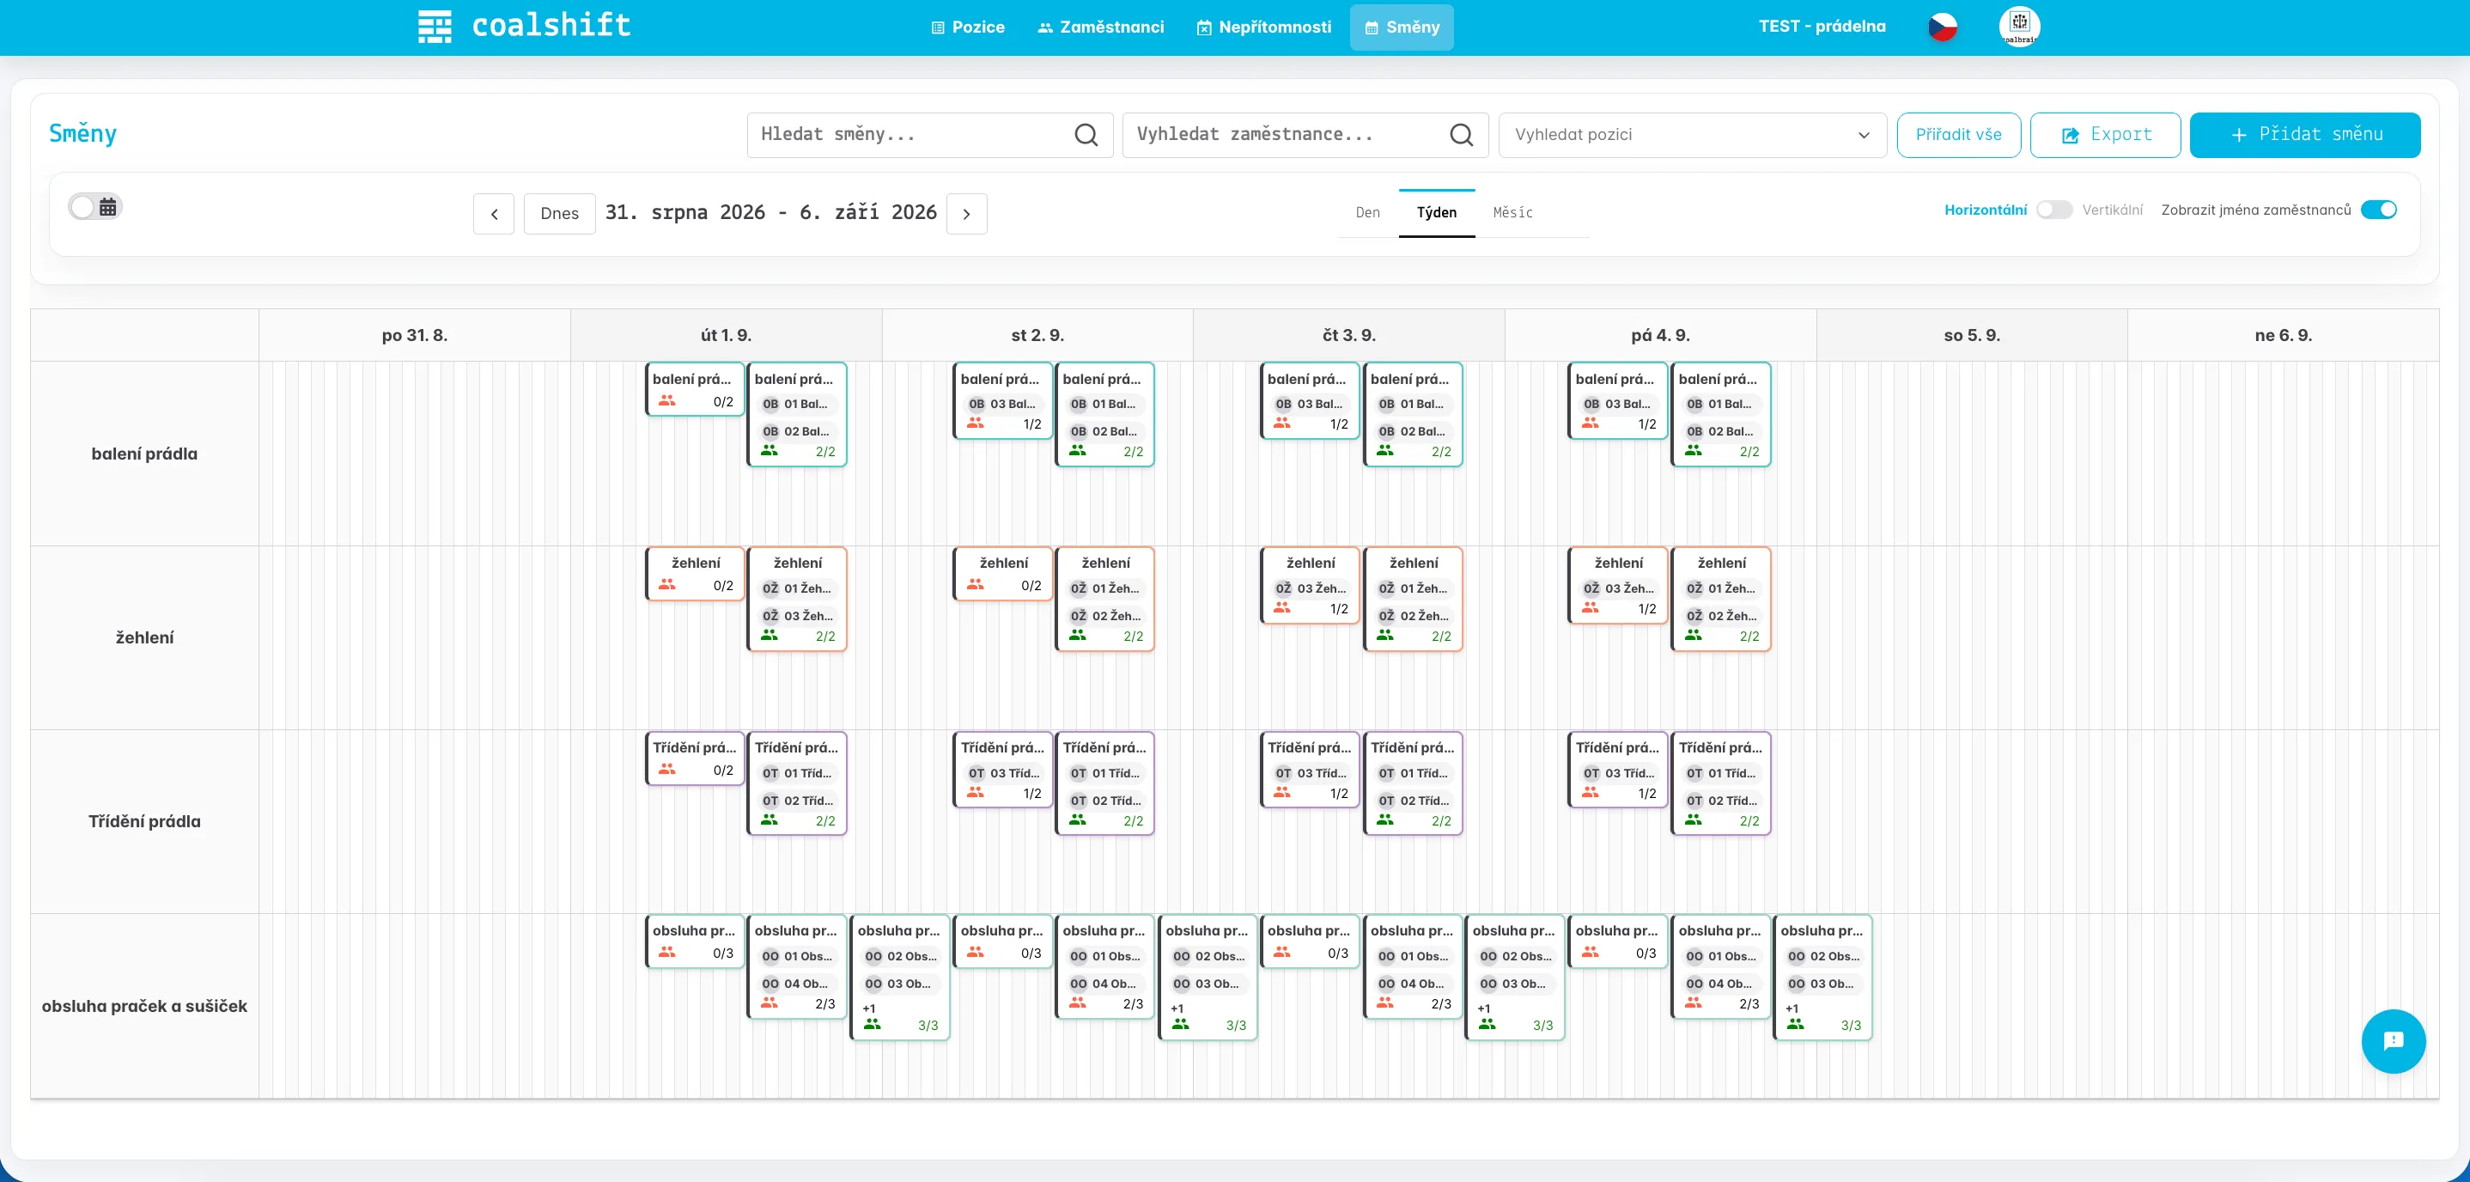
Task: Click the Export button
Action: [x=2105, y=135]
